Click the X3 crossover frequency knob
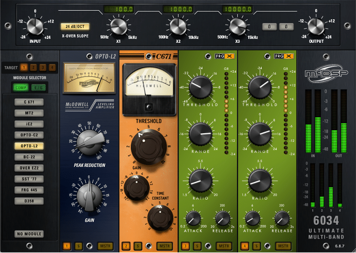This screenshot has width=356, height=253. coord(235,26)
